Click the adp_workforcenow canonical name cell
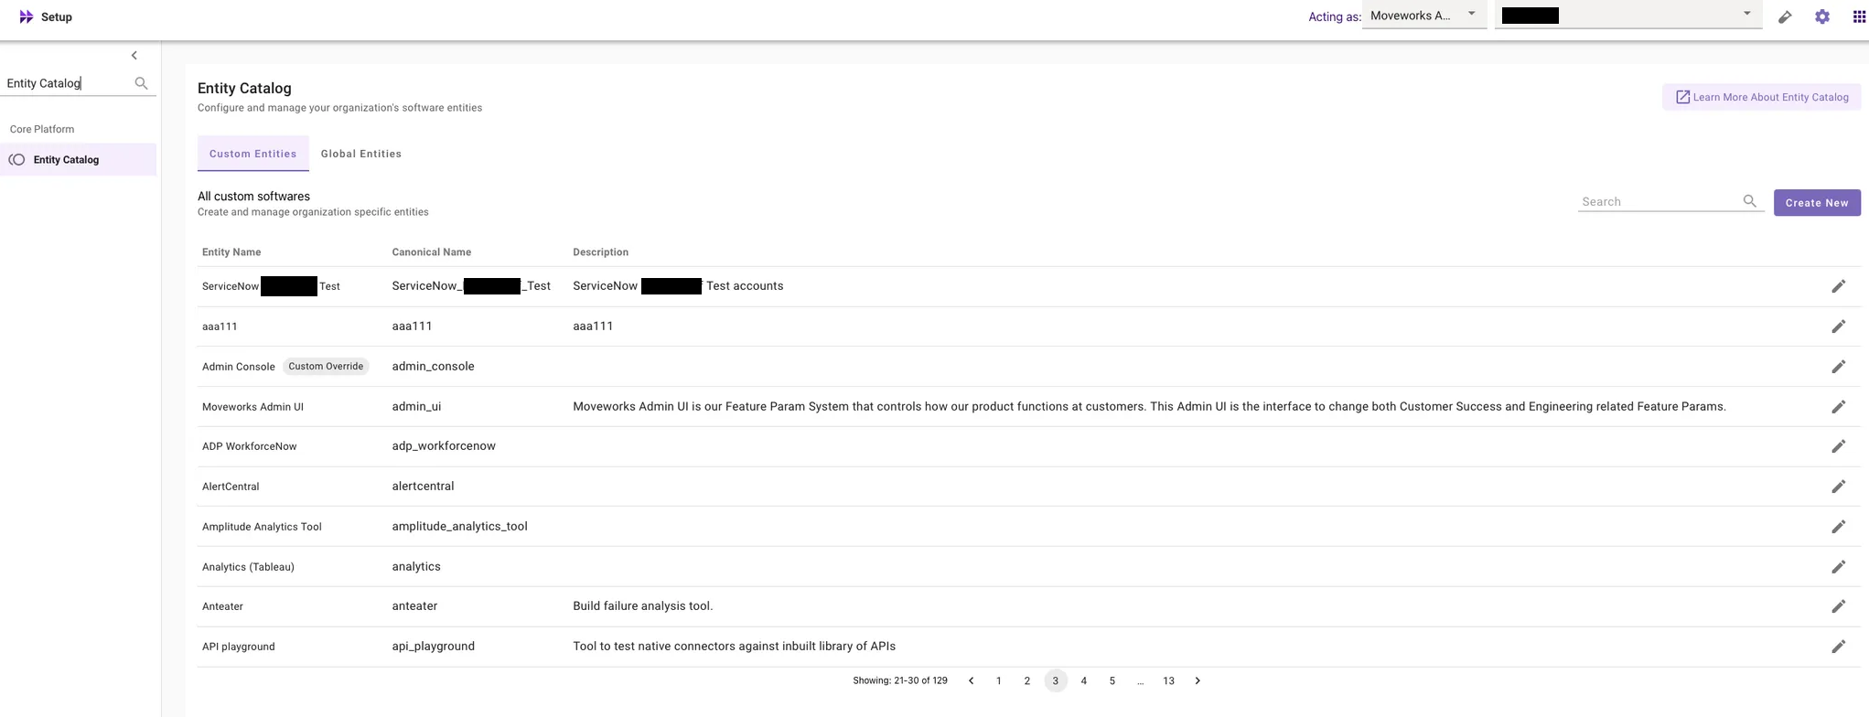1869x717 pixels. [x=444, y=446]
